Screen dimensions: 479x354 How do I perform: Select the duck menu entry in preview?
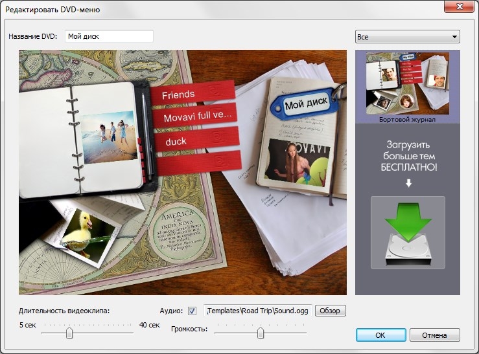tap(196, 140)
